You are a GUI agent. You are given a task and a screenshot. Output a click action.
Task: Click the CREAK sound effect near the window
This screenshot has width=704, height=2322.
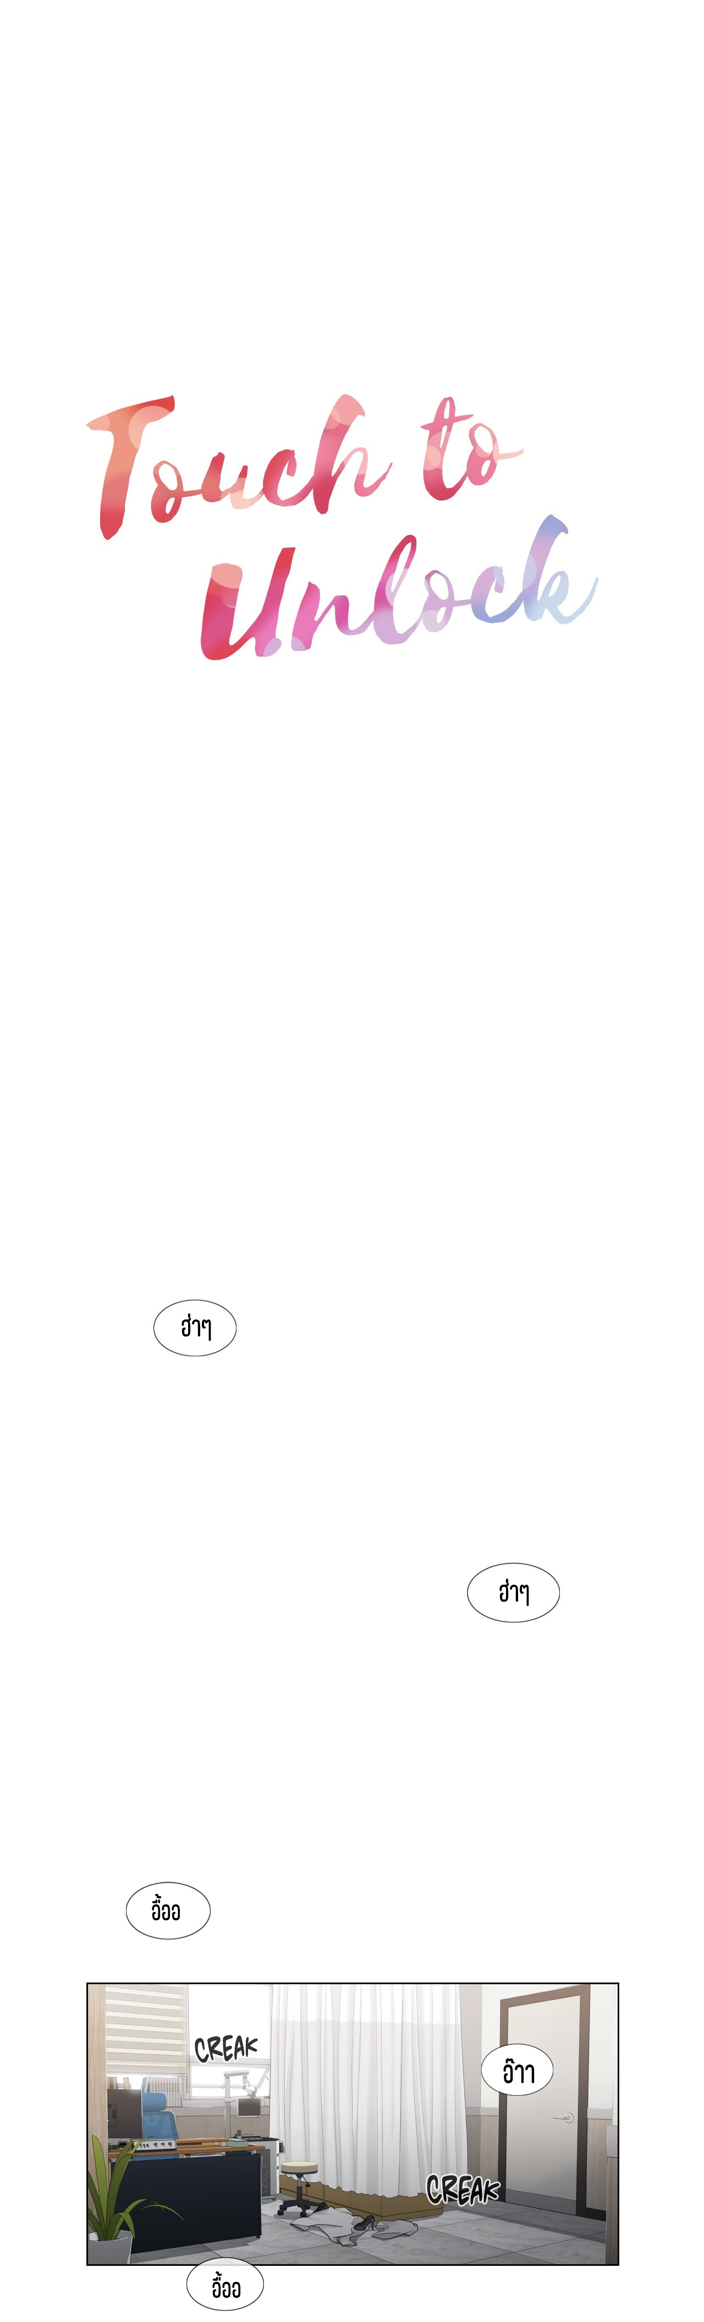tap(226, 2048)
